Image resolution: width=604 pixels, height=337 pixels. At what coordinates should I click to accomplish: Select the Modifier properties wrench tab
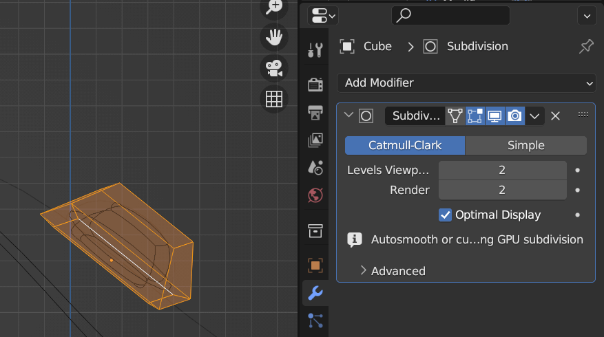pos(315,293)
